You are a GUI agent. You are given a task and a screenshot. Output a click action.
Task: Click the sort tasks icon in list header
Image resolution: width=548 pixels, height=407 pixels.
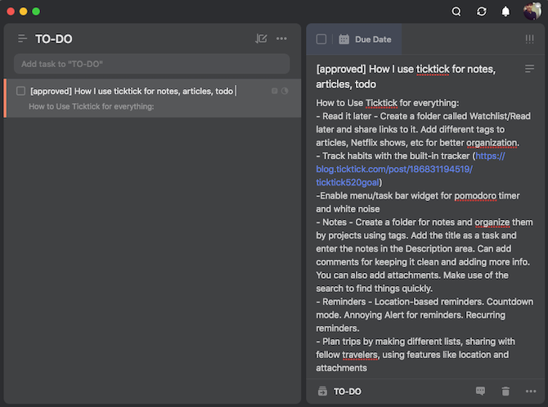(x=261, y=38)
